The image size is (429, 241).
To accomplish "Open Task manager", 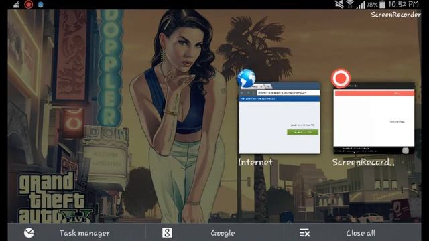I will (x=76, y=233).
